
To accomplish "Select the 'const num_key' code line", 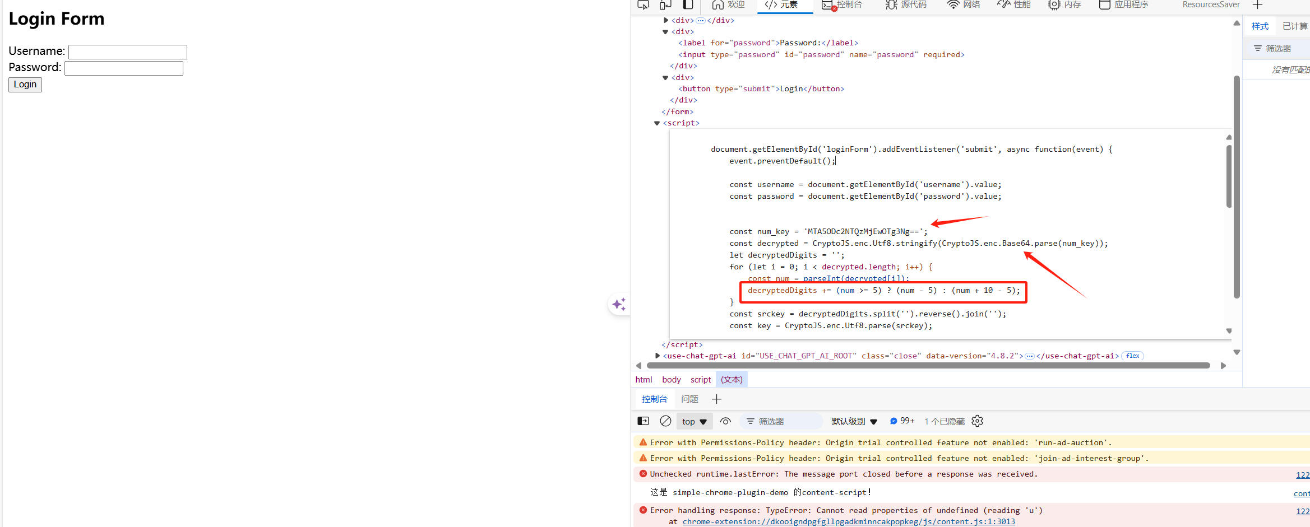I will click(828, 232).
